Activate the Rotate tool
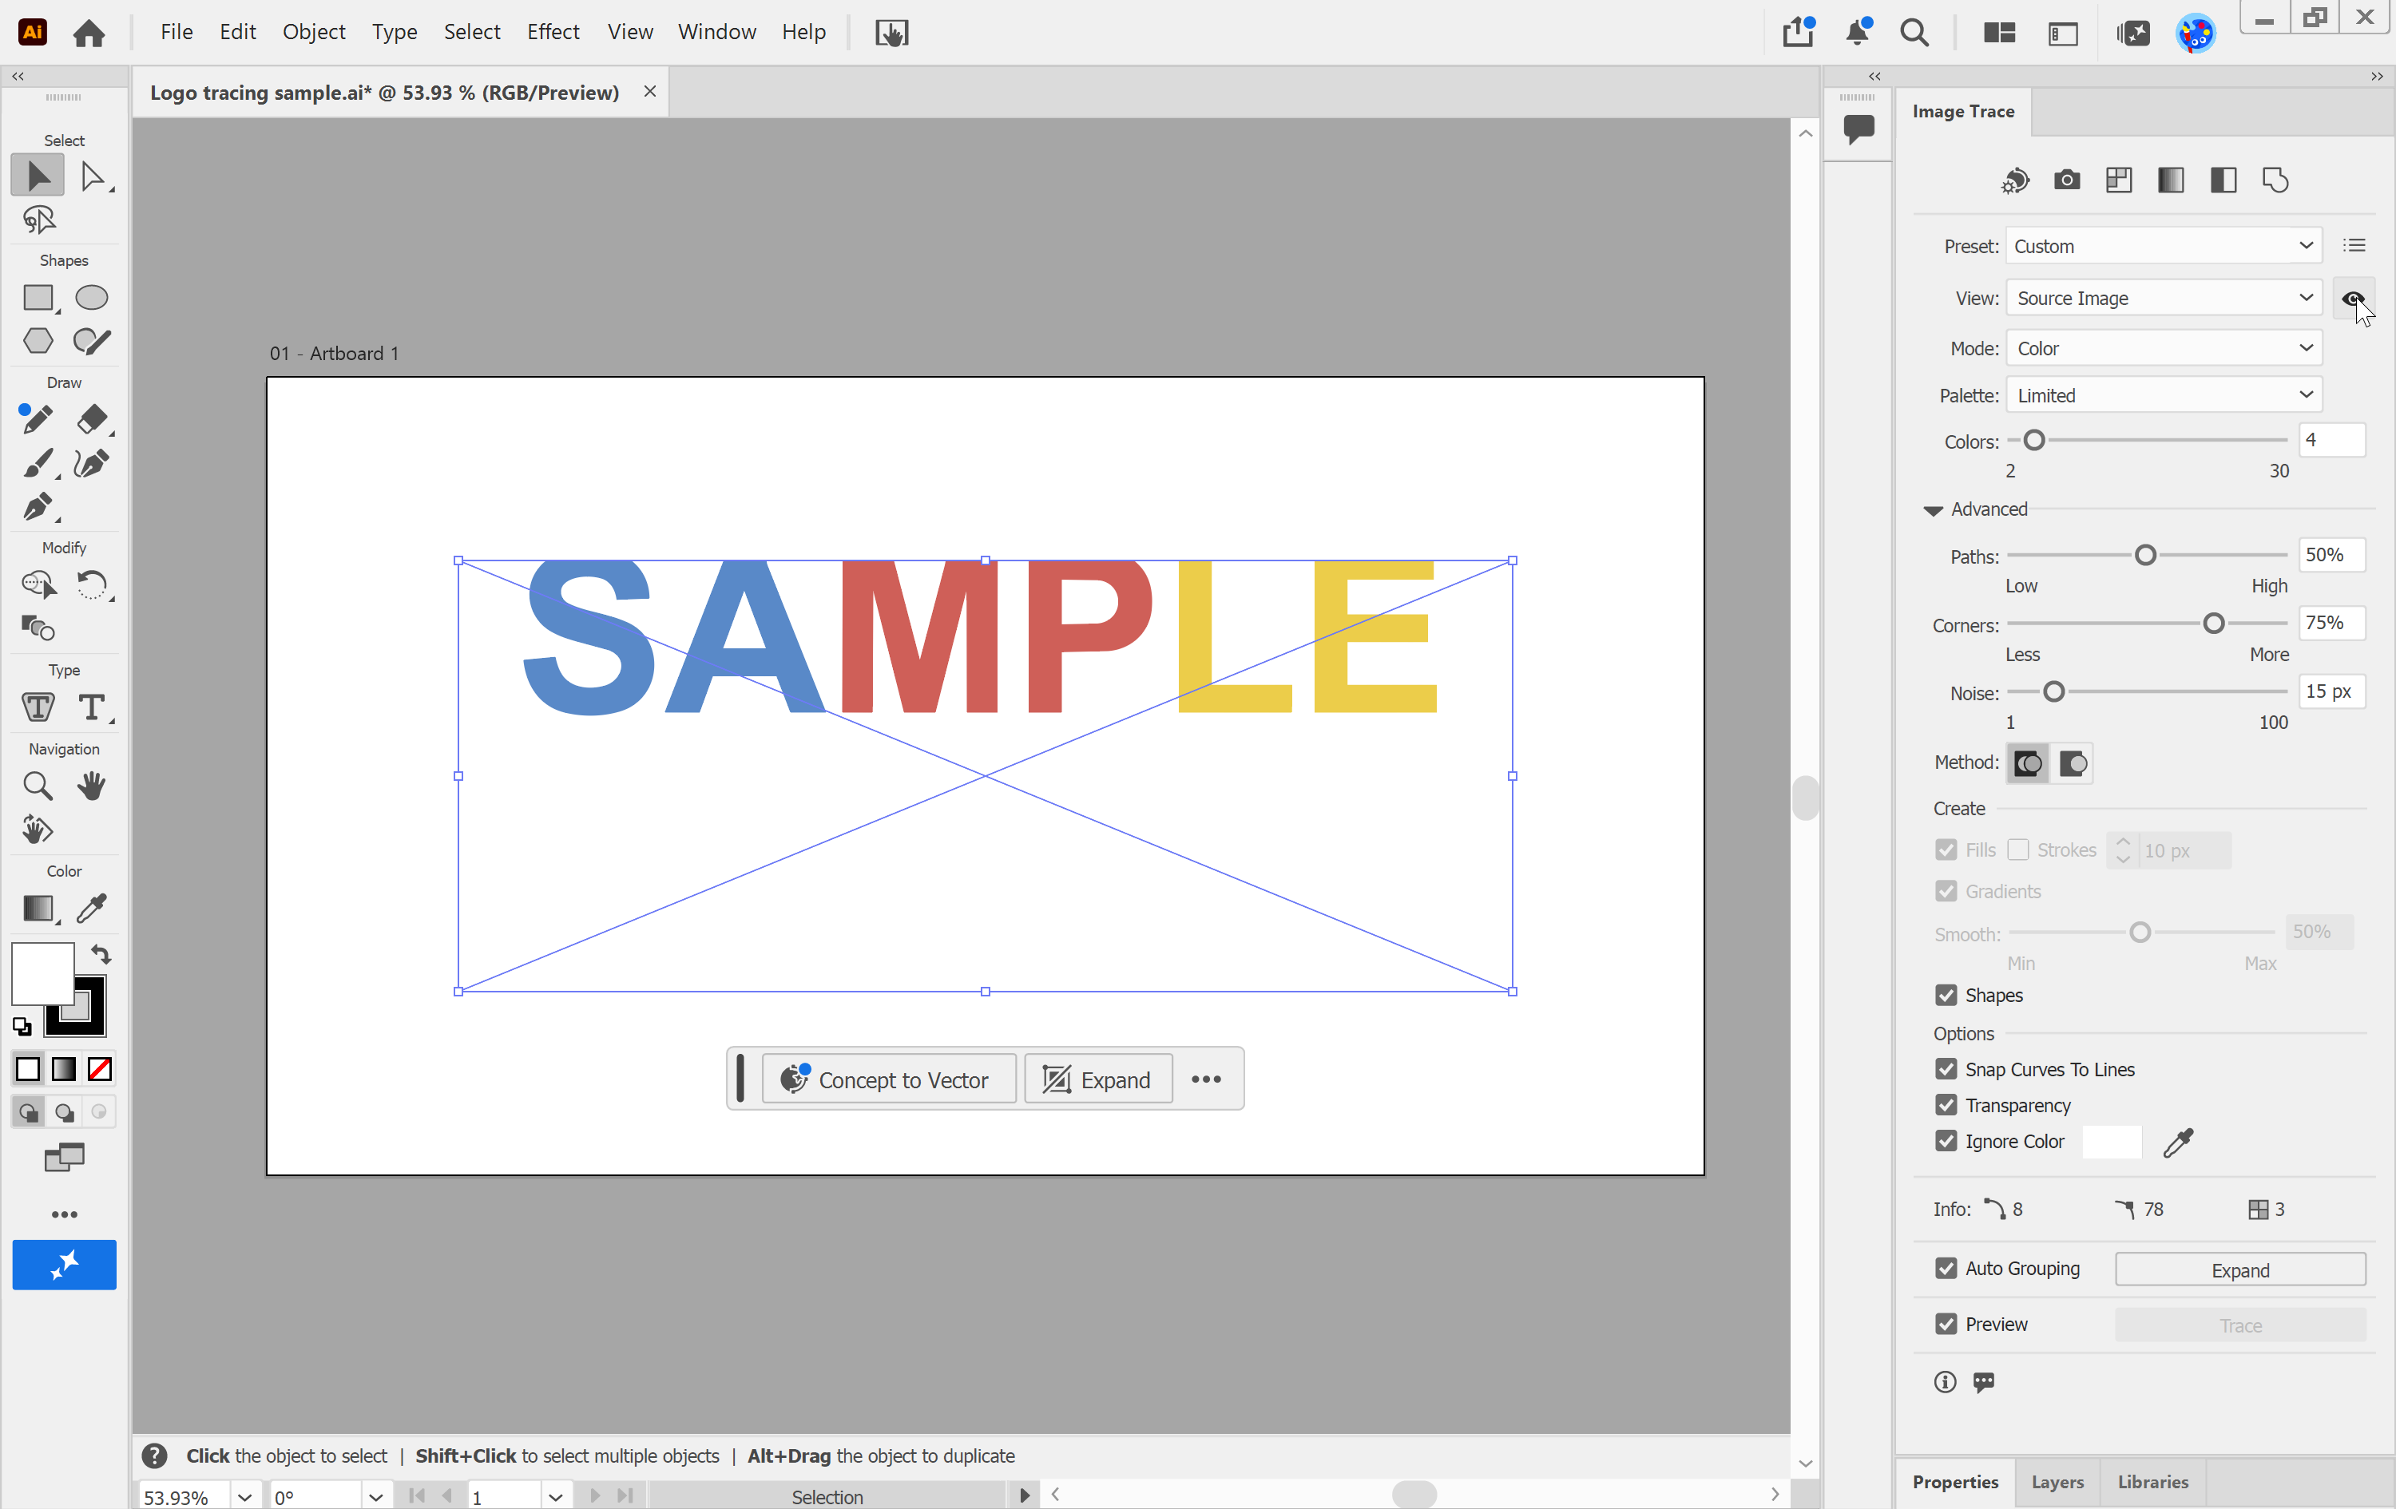This screenshot has height=1509, width=2396. pyautogui.click(x=92, y=584)
